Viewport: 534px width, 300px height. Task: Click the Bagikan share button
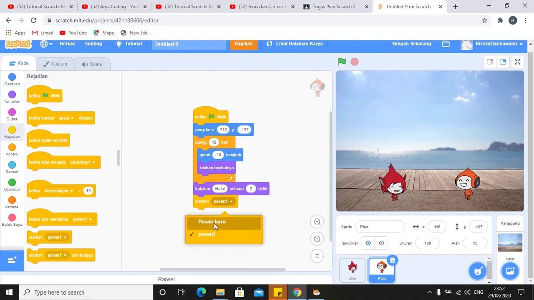244,44
